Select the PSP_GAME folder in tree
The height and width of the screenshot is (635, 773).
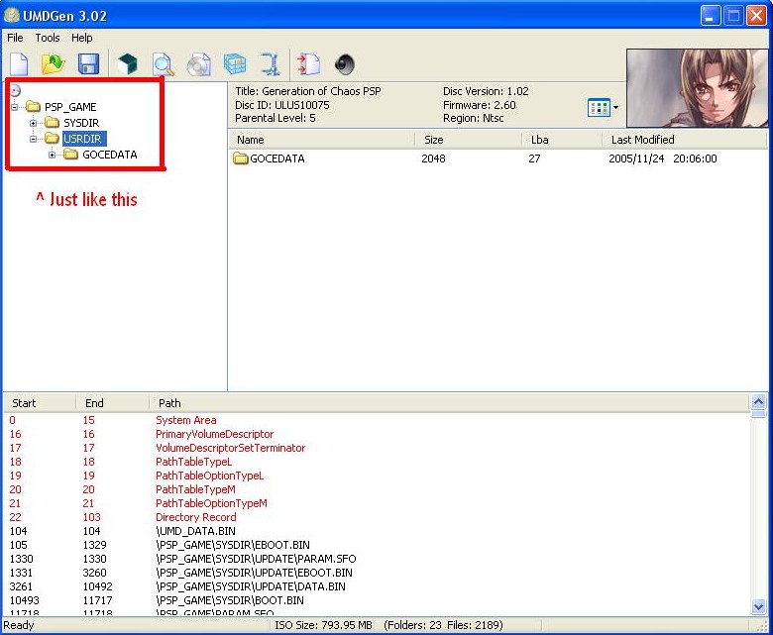[x=70, y=107]
